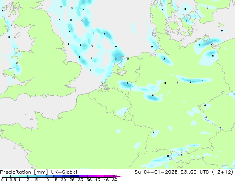Select the legend swatch between 0.5 and 1
This screenshot has height=181, width=235.
[x=15, y=176]
